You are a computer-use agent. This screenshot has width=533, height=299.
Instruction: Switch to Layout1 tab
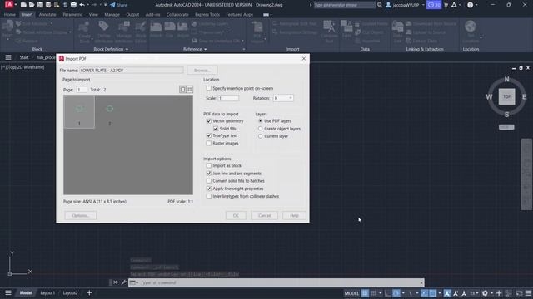click(47, 293)
